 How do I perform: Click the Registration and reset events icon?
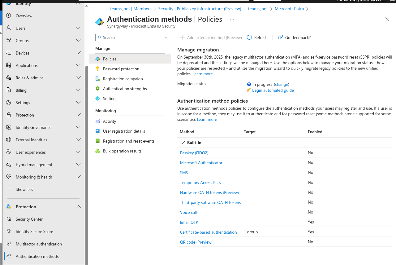coord(98,141)
